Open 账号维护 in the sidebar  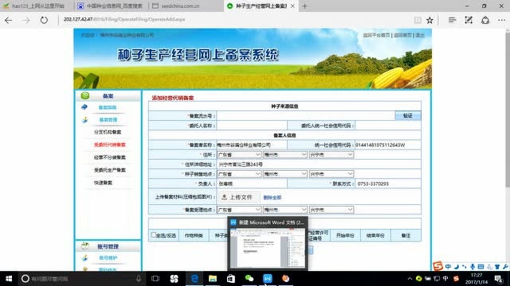108,257
